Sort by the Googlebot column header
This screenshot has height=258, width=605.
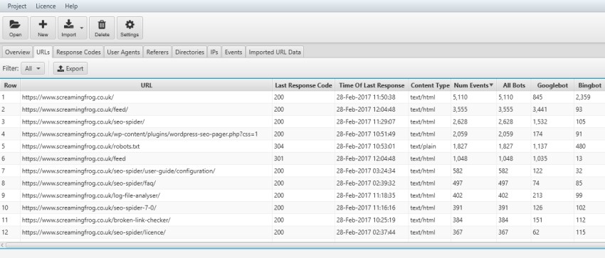coord(552,85)
